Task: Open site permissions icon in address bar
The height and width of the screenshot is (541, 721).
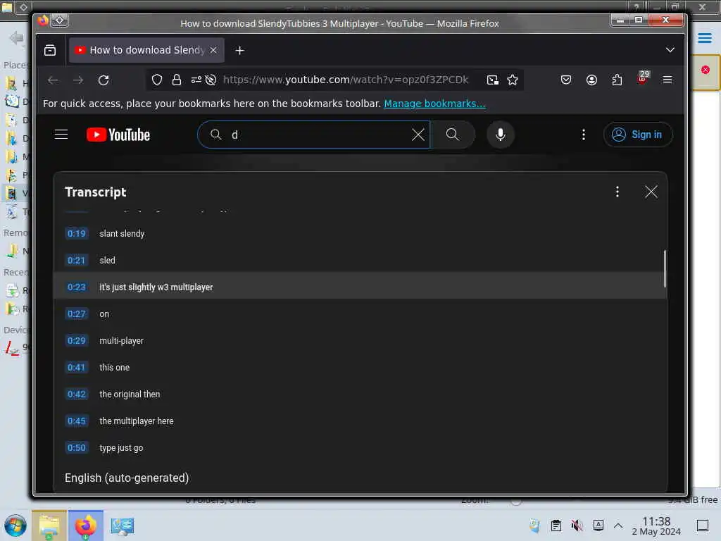Action: [x=196, y=80]
